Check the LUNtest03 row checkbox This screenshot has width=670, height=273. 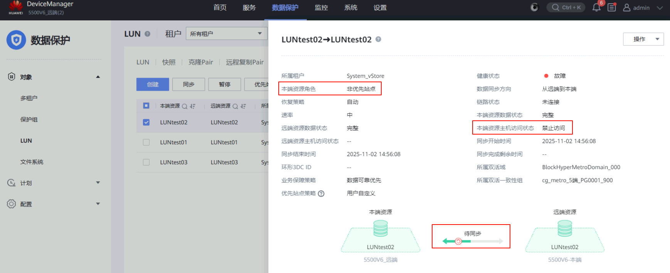(x=146, y=162)
